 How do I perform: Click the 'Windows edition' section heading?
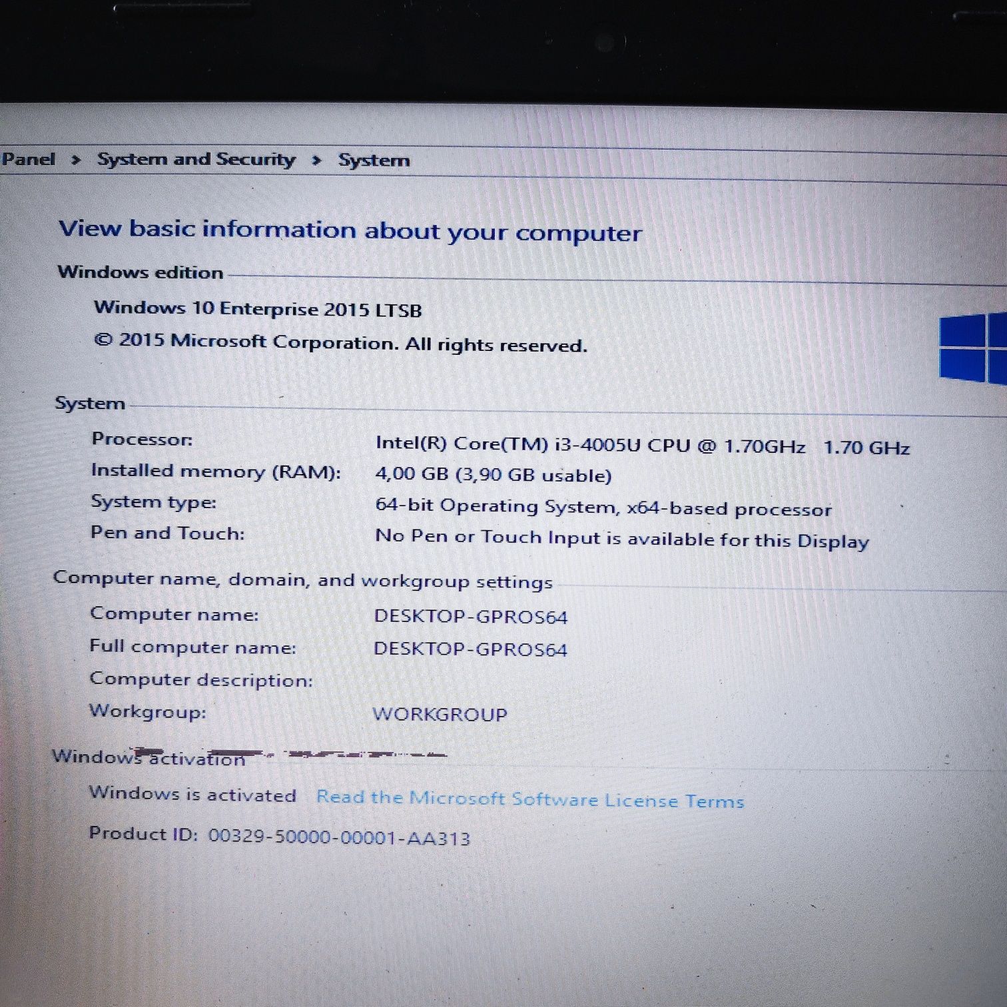coord(140,272)
